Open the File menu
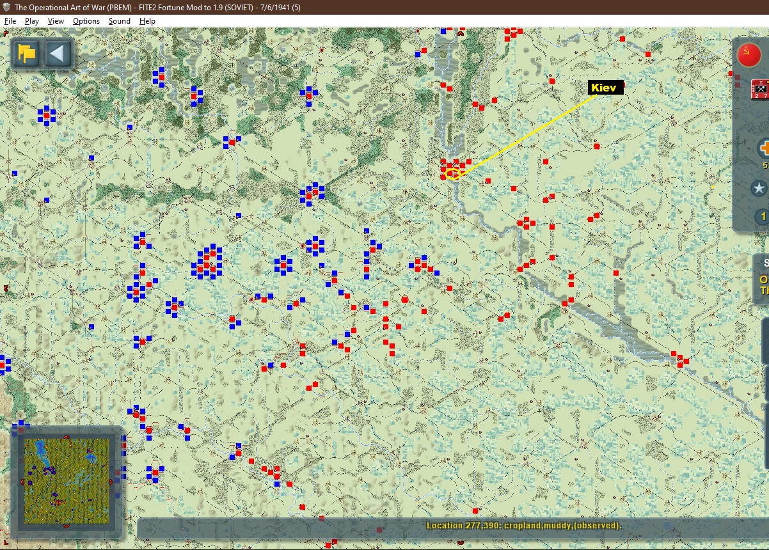The image size is (769, 550). [10, 21]
